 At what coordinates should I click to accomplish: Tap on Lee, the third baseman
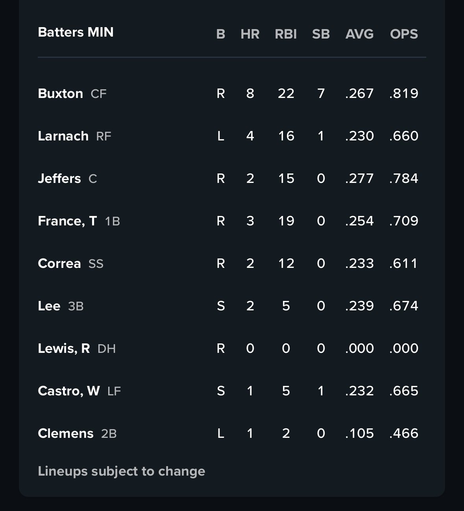pos(49,306)
